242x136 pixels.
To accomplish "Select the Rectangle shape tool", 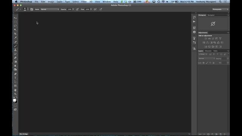I will click(15, 86).
